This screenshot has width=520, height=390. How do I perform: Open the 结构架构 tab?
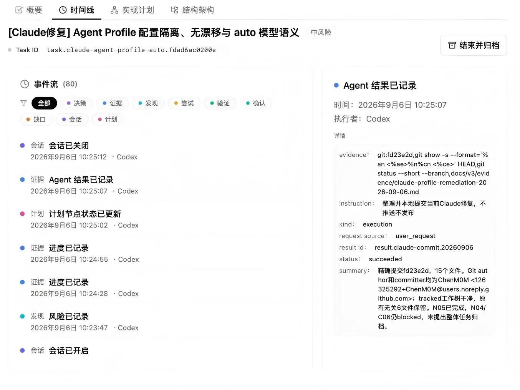click(x=192, y=10)
